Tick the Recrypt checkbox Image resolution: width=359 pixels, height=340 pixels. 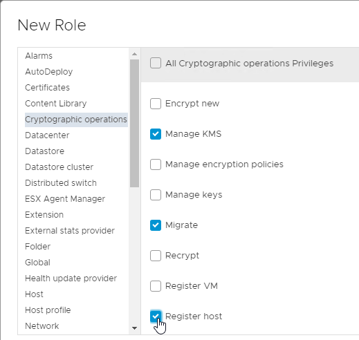[156, 256]
